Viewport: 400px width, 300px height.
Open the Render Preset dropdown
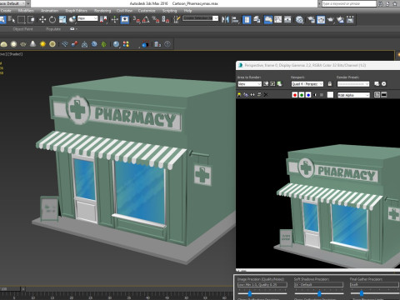(353, 84)
